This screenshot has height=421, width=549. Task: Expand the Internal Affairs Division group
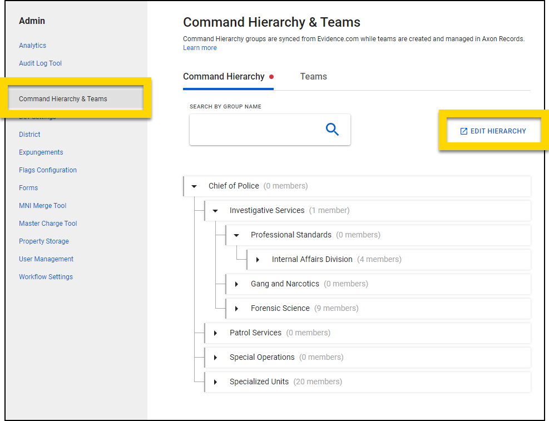click(257, 259)
